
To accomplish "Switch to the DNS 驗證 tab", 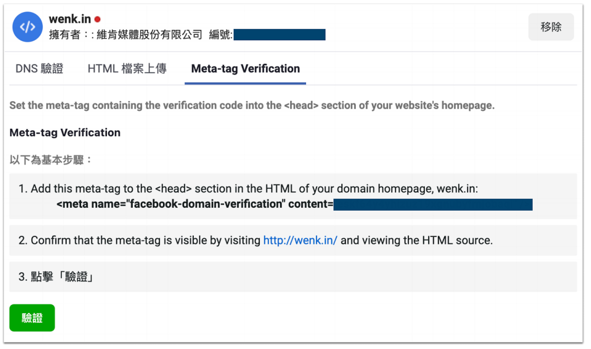I will [x=39, y=69].
